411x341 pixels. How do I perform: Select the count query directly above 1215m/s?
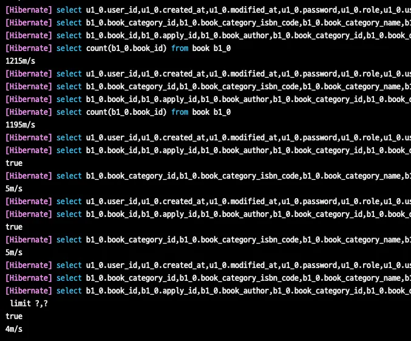tap(118, 48)
